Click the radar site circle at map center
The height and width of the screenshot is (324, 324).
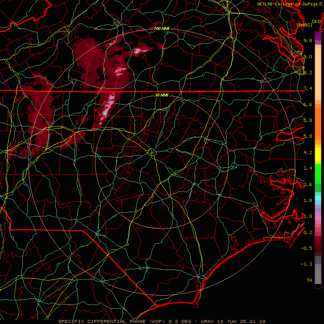pyautogui.click(x=152, y=152)
